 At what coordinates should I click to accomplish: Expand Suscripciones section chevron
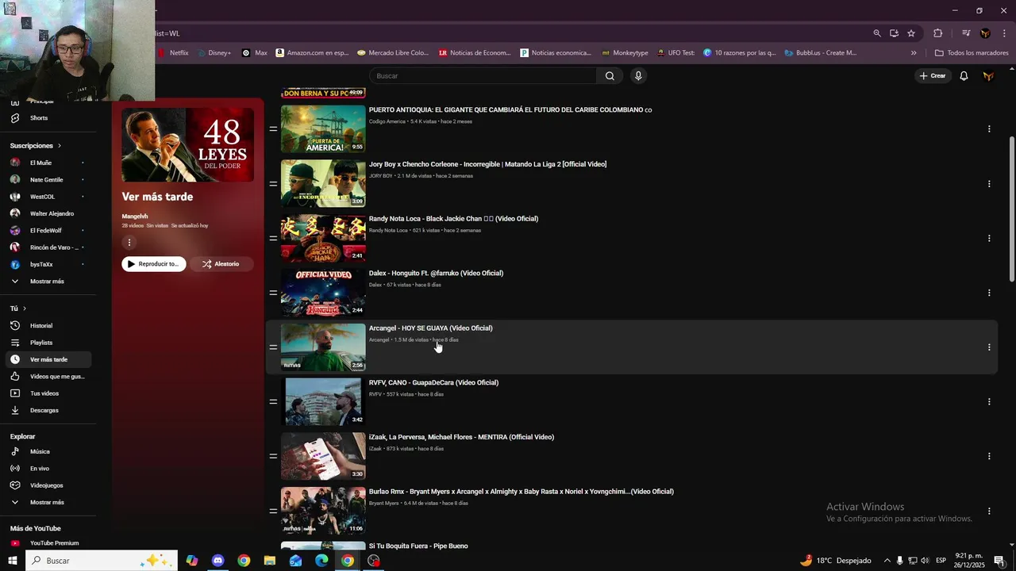tap(59, 146)
